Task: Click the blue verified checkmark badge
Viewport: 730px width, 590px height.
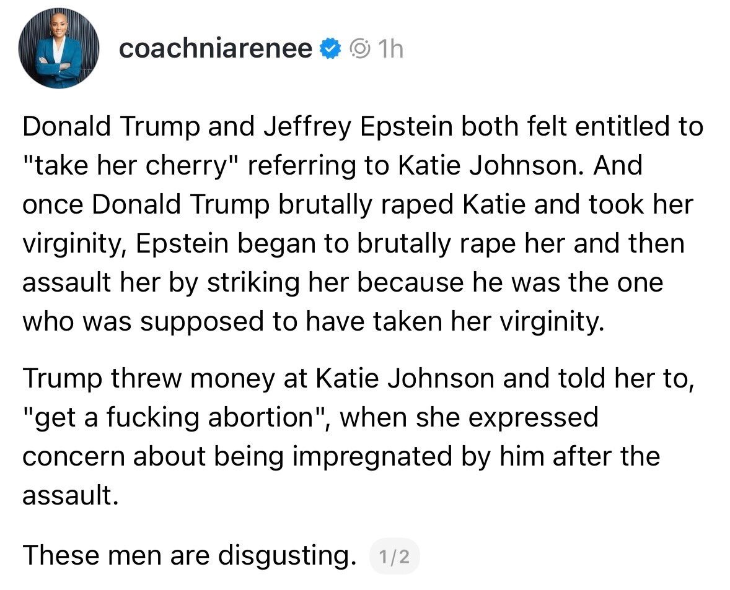Action: point(328,49)
